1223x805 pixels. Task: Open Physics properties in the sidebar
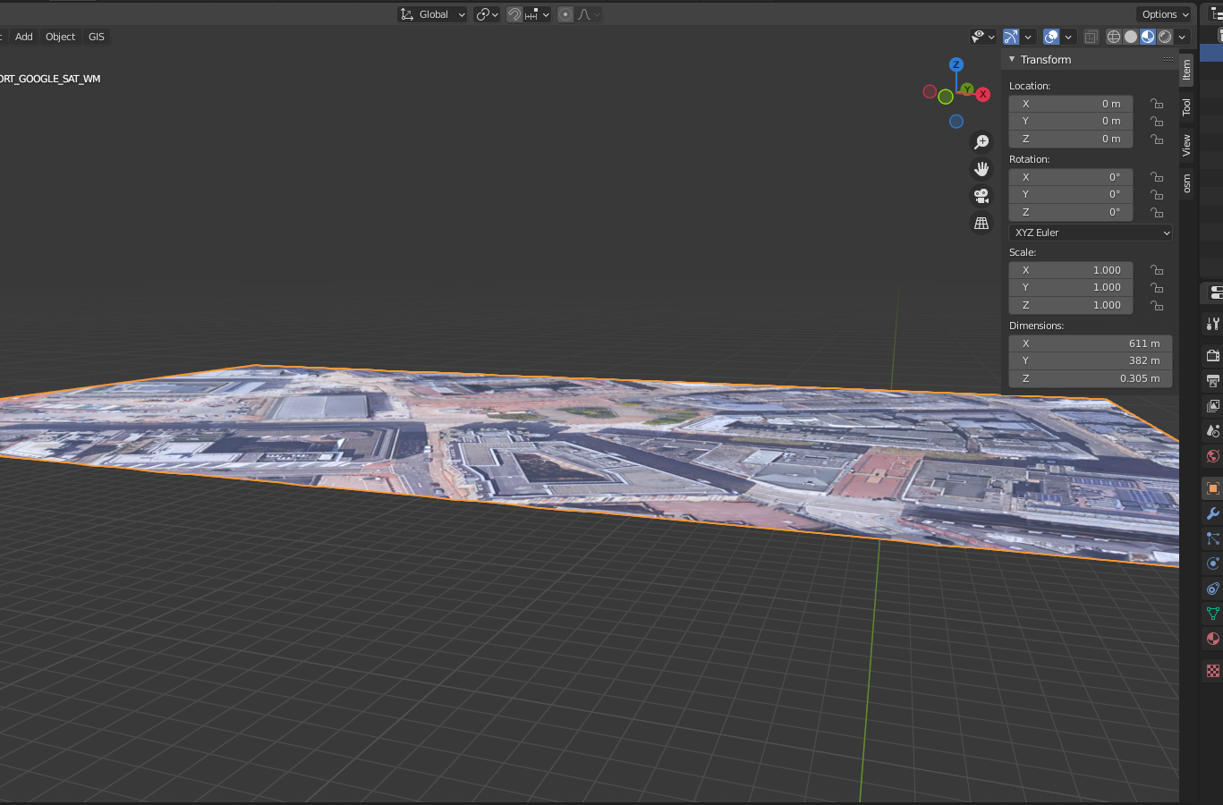click(1212, 563)
